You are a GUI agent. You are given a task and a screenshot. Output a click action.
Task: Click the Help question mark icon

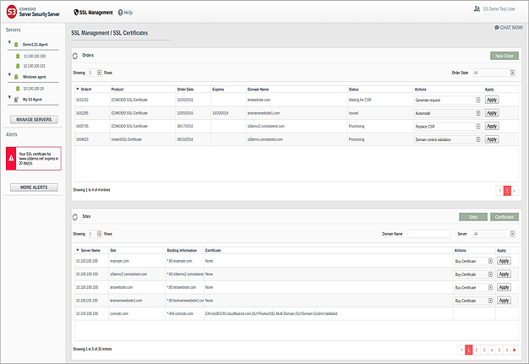click(x=119, y=13)
